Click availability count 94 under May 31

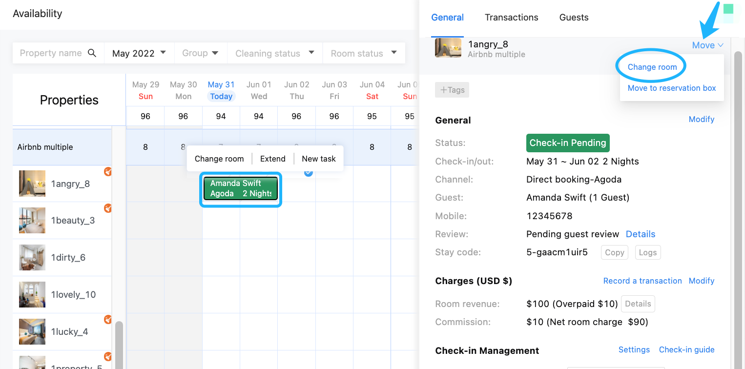(x=221, y=116)
